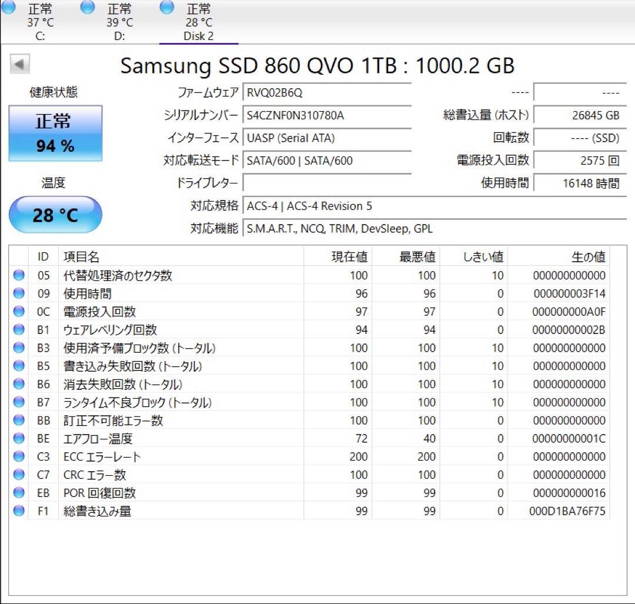The image size is (635, 604).
Task: Click the 項目名 column header
Action: pos(181,256)
